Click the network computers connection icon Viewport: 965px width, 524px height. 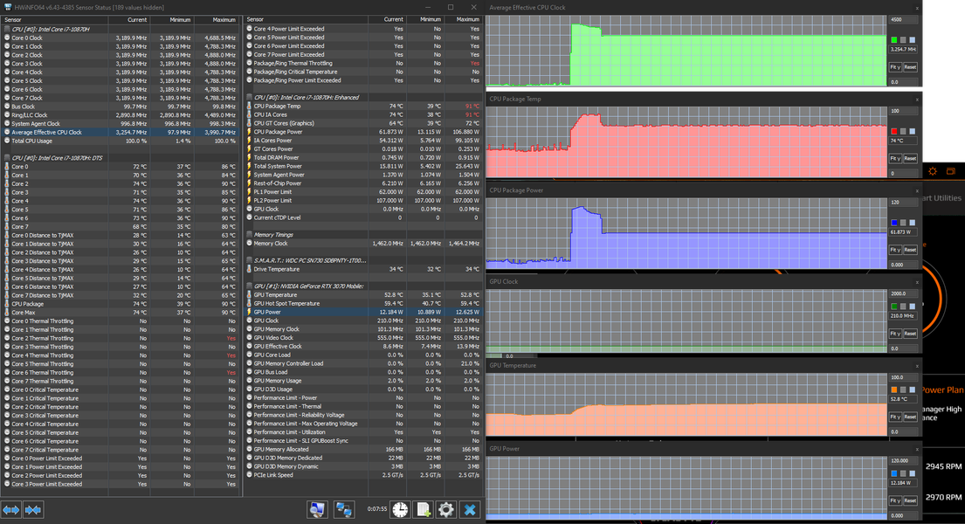(x=344, y=509)
